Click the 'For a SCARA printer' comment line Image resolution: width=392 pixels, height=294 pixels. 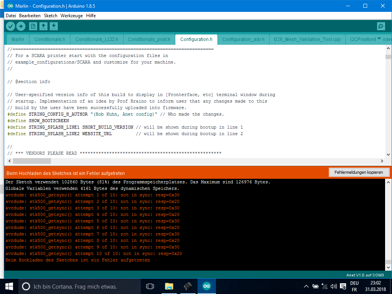[88, 56]
